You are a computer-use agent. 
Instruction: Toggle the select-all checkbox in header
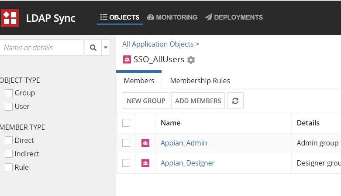click(x=126, y=123)
